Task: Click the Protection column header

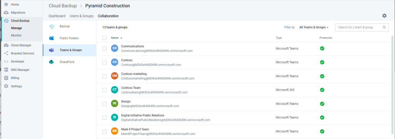Action: tap(326, 38)
